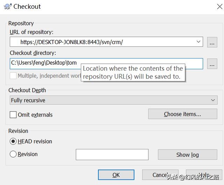Click the Revision number input box
The height and width of the screenshot is (185, 224).
pyautogui.click(x=112, y=155)
